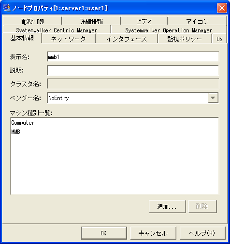Confirm with the OK button
The width and height of the screenshot is (230, 244).
point(104,233)
